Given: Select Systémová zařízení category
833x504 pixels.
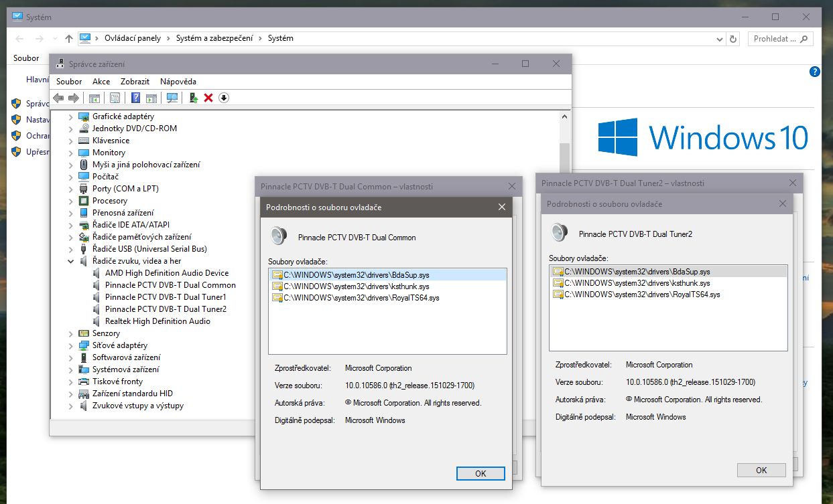Looking at the screenshot, I should tap(125, 369).
